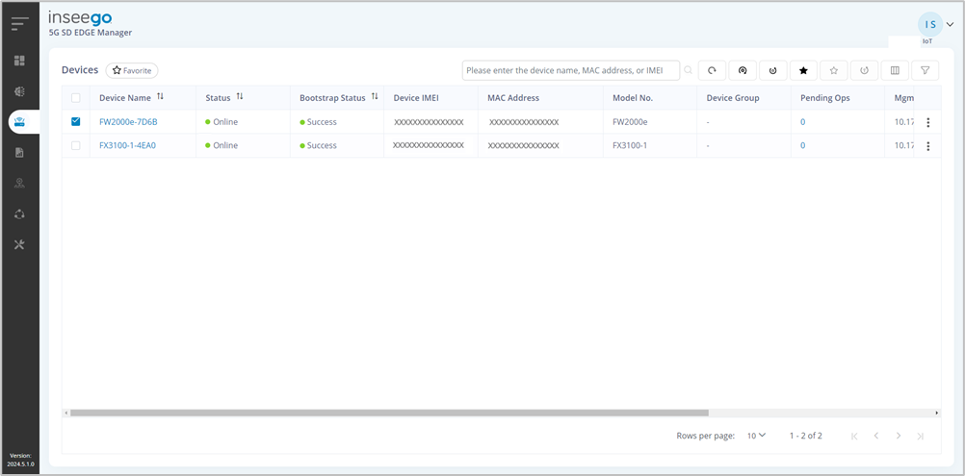Open the Devices router sidebar icon

pos(19,121)
